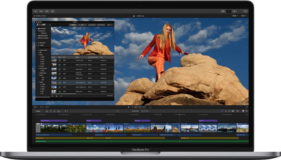Switch CatDV to list view icon
281x160 pixels.
52,96
